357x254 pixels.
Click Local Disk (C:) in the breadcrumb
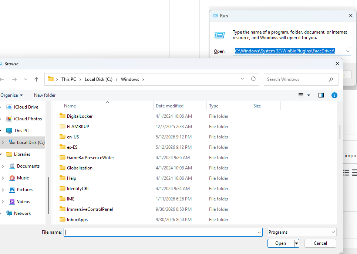tap(98, 79)
